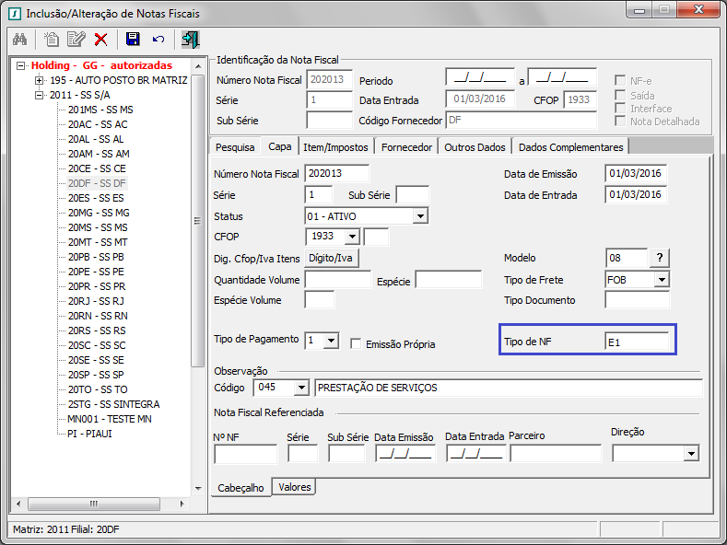The image size is (727, 545).
Task: Check the Nota Detalhada checkbox
Action: coord(621,122)
